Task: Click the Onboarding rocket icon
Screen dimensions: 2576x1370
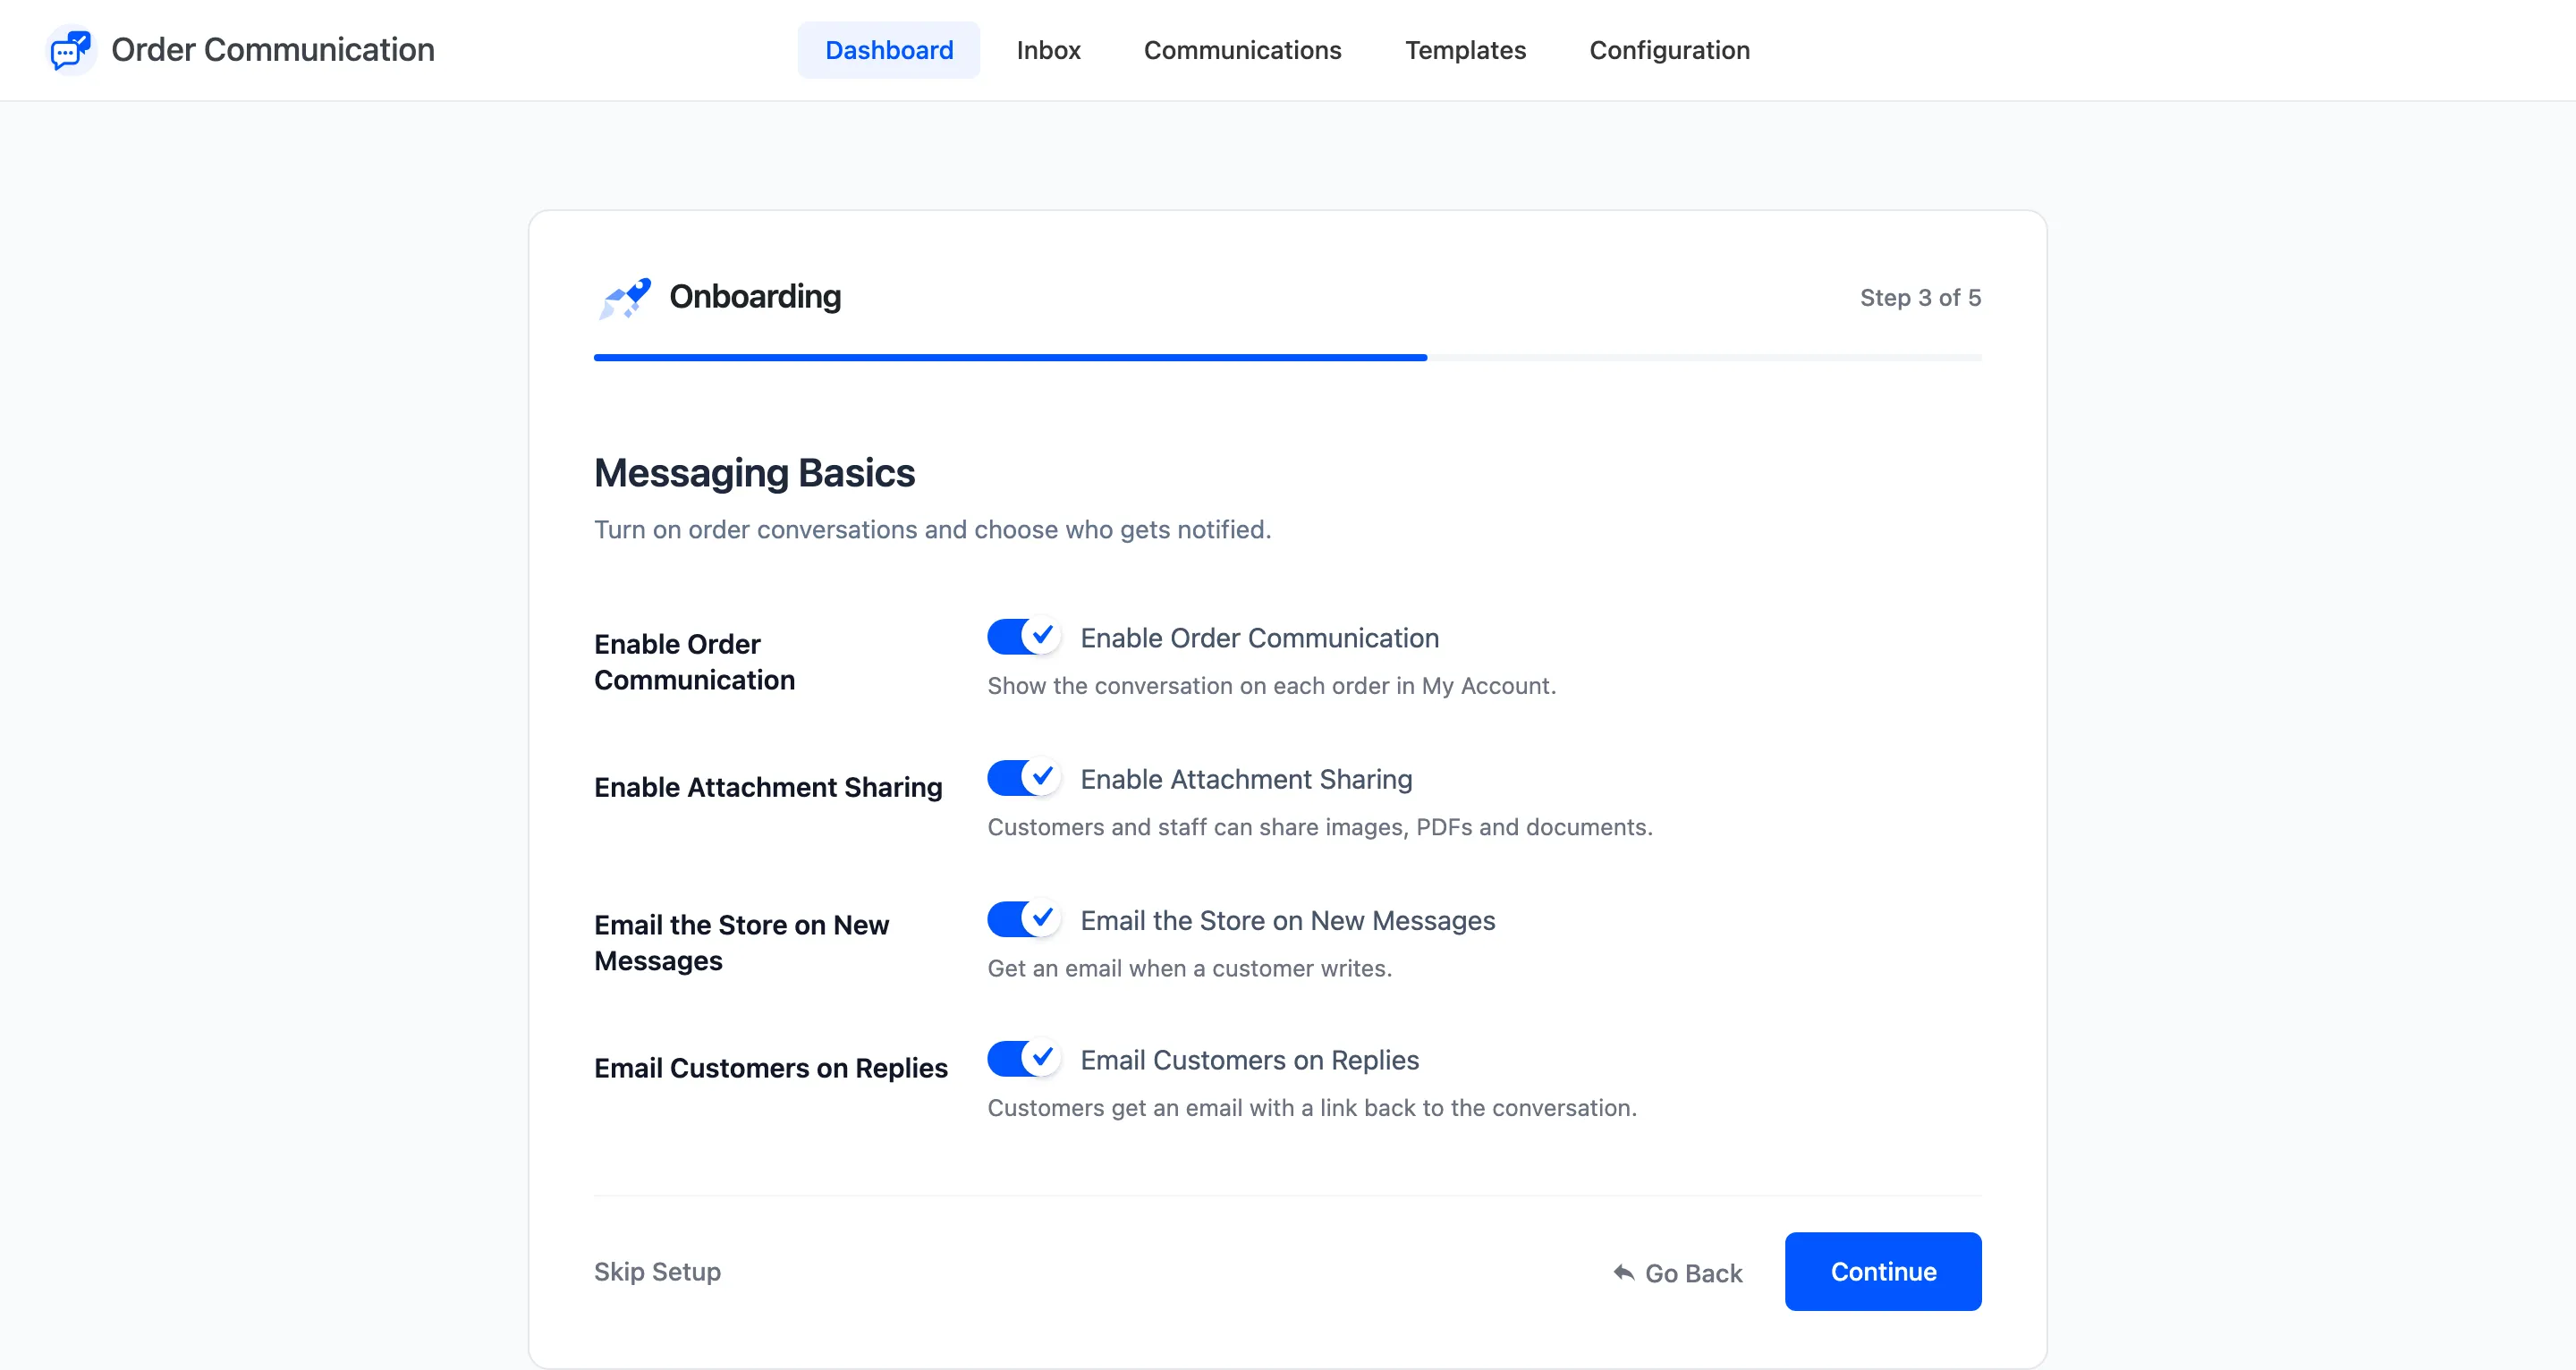Action: point(625,298)
